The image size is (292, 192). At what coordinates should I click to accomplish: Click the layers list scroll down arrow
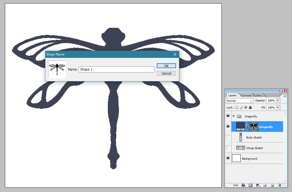pos(285,181)
